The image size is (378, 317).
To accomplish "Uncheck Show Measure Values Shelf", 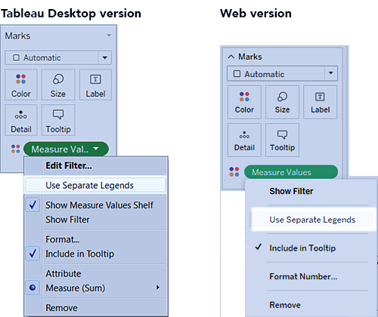I will (x=96, y=205).
